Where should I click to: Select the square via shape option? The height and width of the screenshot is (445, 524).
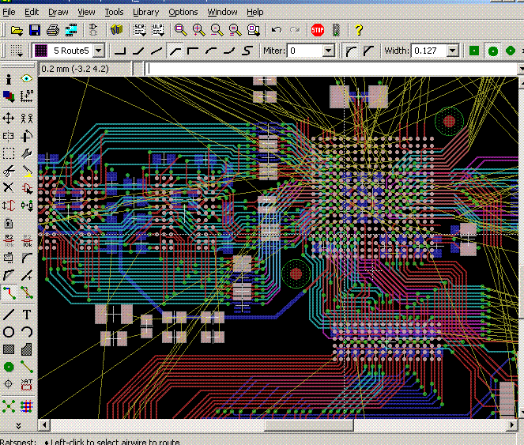click(474, 51)
